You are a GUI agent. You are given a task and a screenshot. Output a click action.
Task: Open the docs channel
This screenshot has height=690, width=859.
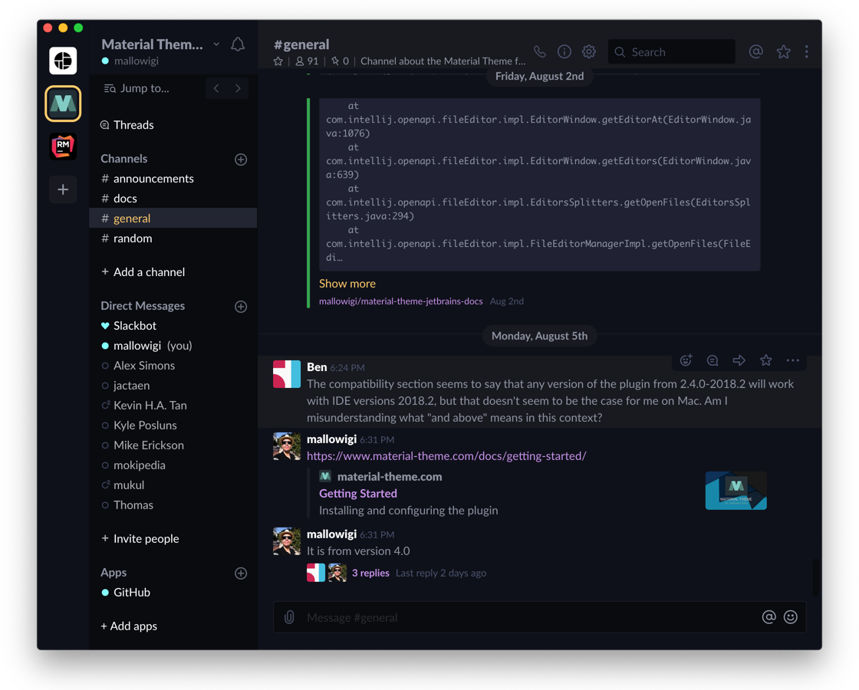coord(173,199)
